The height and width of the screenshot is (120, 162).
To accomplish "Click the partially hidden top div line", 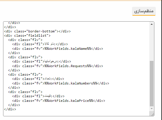I will [14, 23].
